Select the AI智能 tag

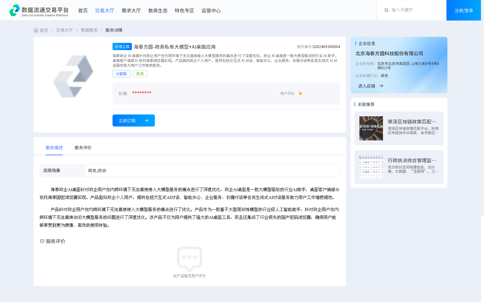click(121, 74)
